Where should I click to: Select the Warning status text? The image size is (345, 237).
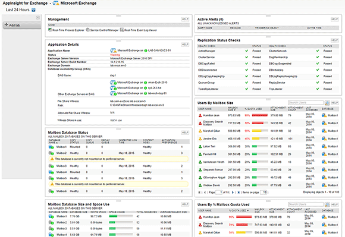click(x=115, y=55)
